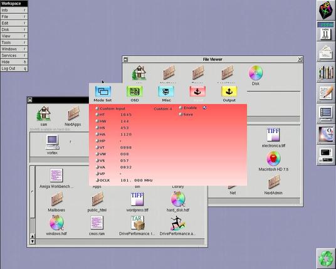Open the Preferences monitor dock icon

pyautogui.click(x=326, y=113)
